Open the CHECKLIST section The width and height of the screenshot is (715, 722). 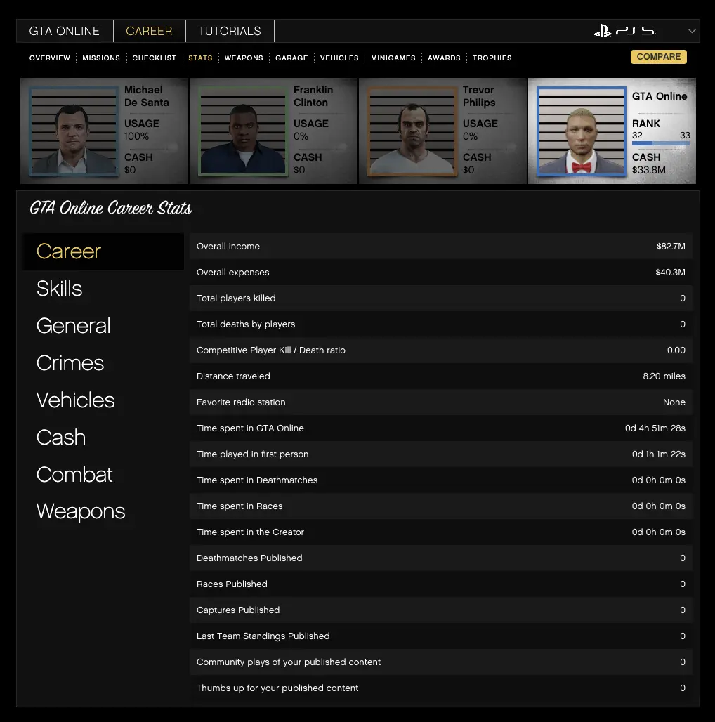155,58
